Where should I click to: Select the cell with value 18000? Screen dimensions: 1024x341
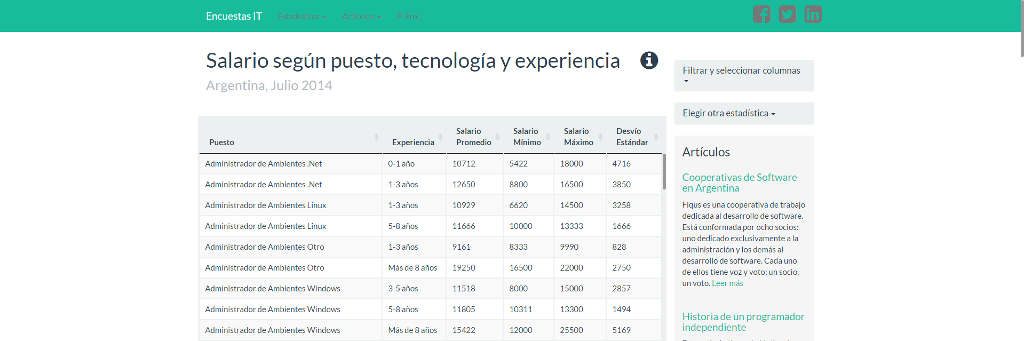coord(580,164)
